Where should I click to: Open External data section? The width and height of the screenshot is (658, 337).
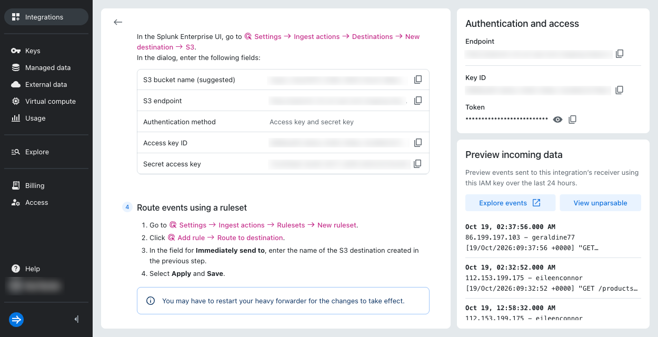[46, 84]
